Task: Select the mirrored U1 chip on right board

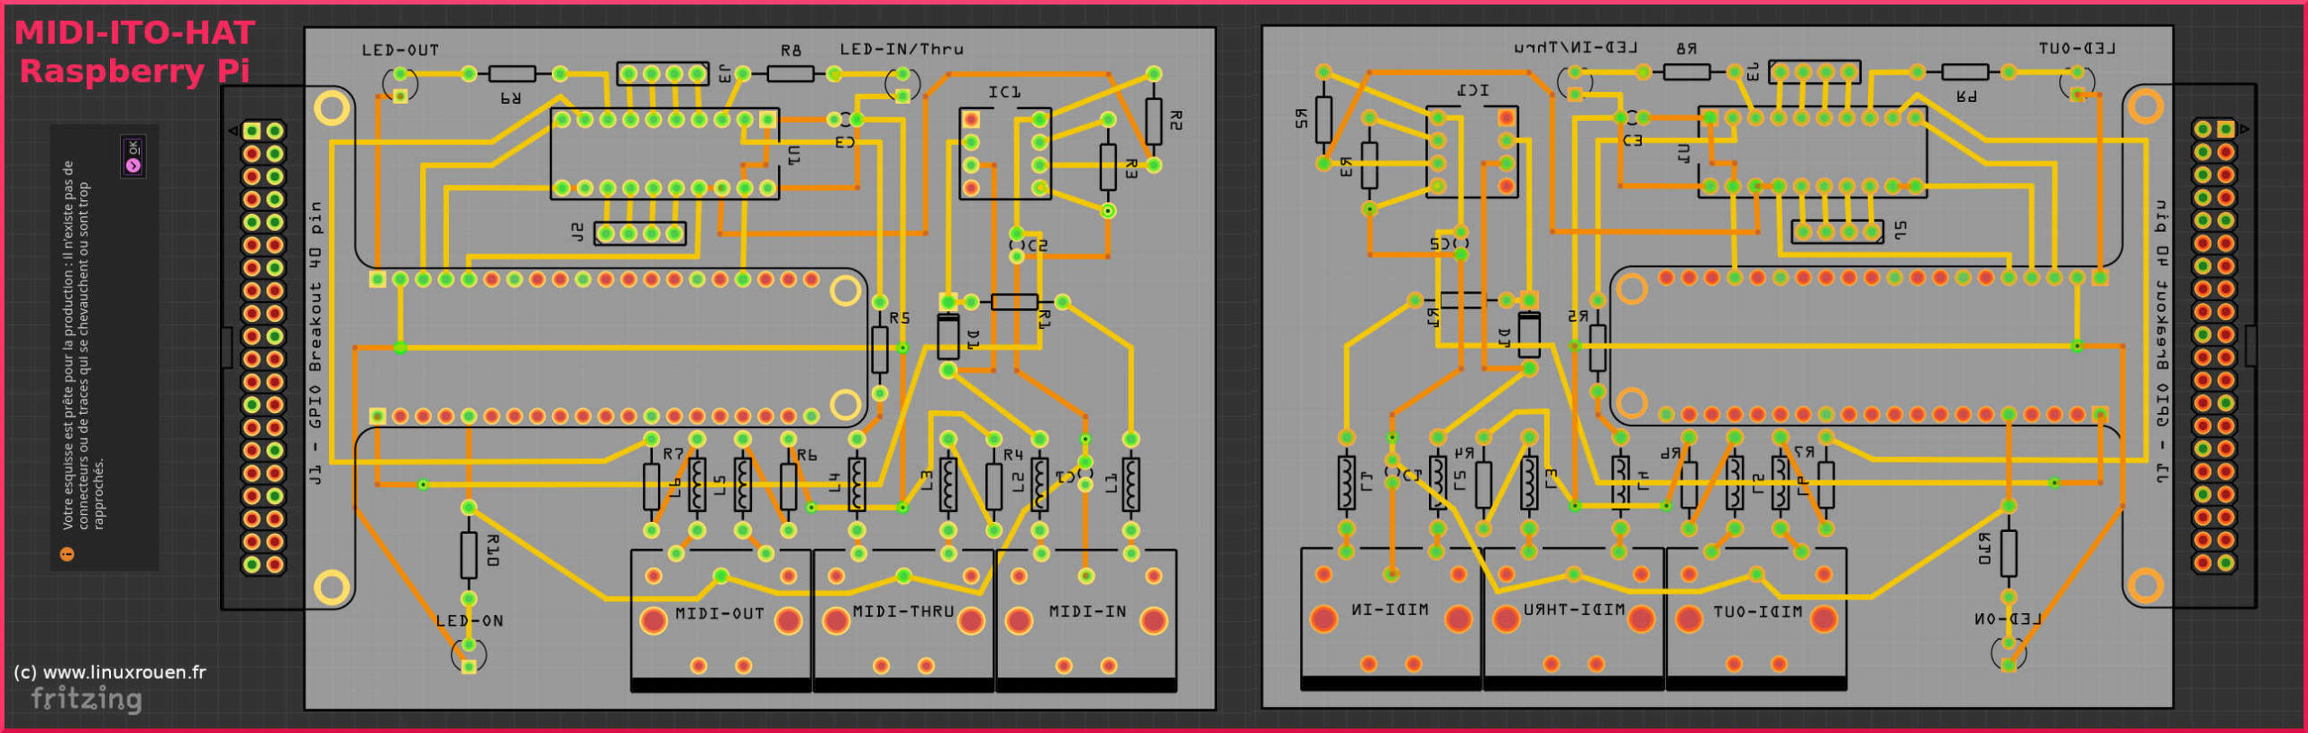Action: 1812,151
